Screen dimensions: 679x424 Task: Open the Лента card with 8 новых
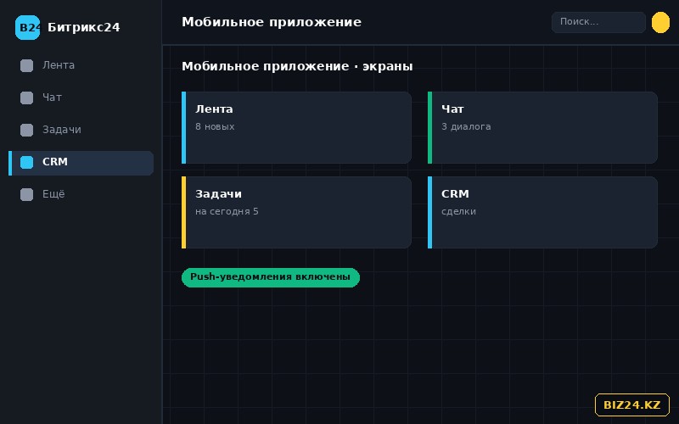(296, 128)
